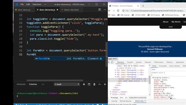Open the SQL Tutorial bookmark

[124, 15]
